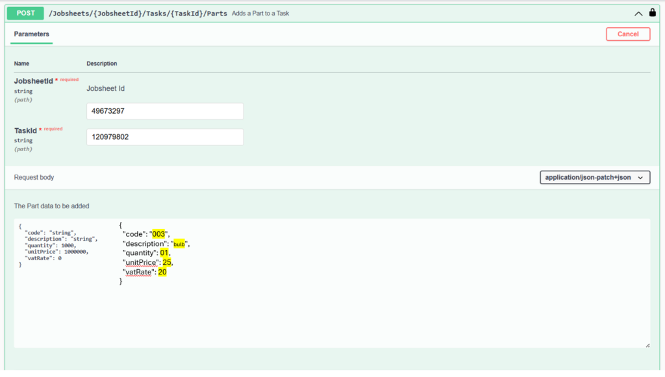The width and height of the screenshot is (665, 377).
Task: Open the application/json-patch+json media type dropdown
Action: tap(595, 177)
